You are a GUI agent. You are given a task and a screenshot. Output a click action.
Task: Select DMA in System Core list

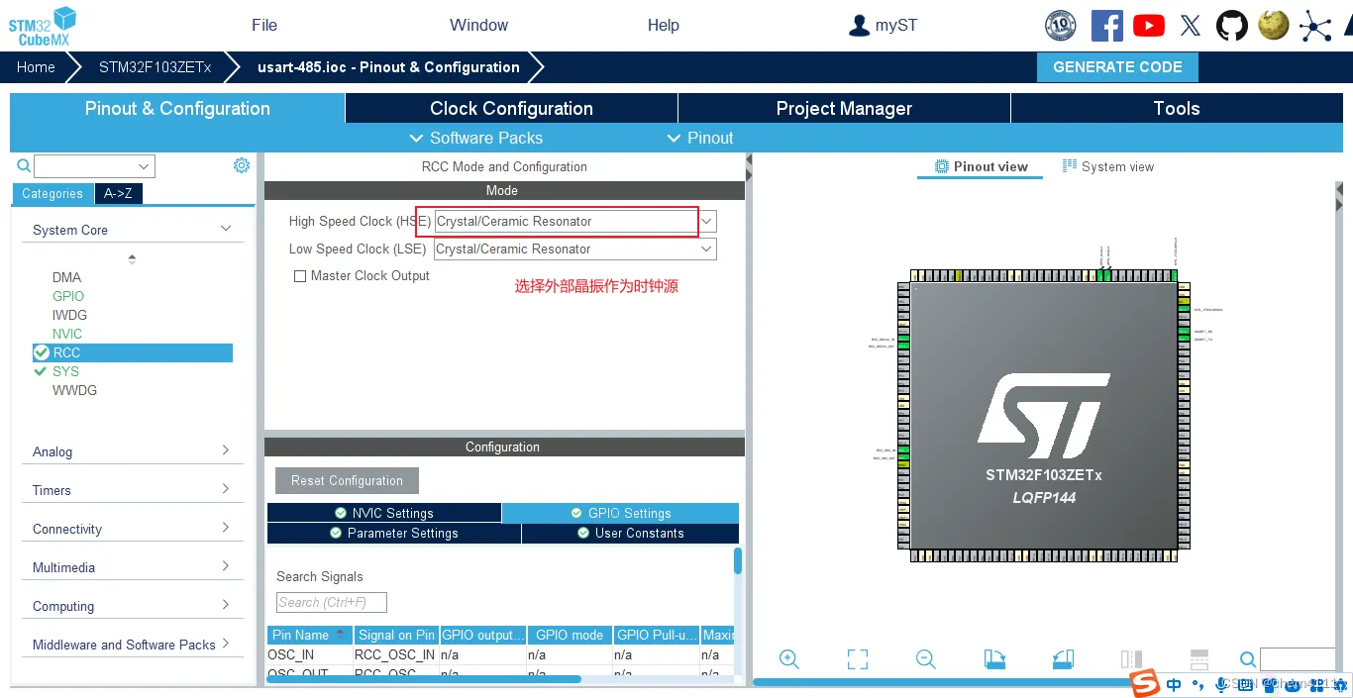click(x=67, y=277)
